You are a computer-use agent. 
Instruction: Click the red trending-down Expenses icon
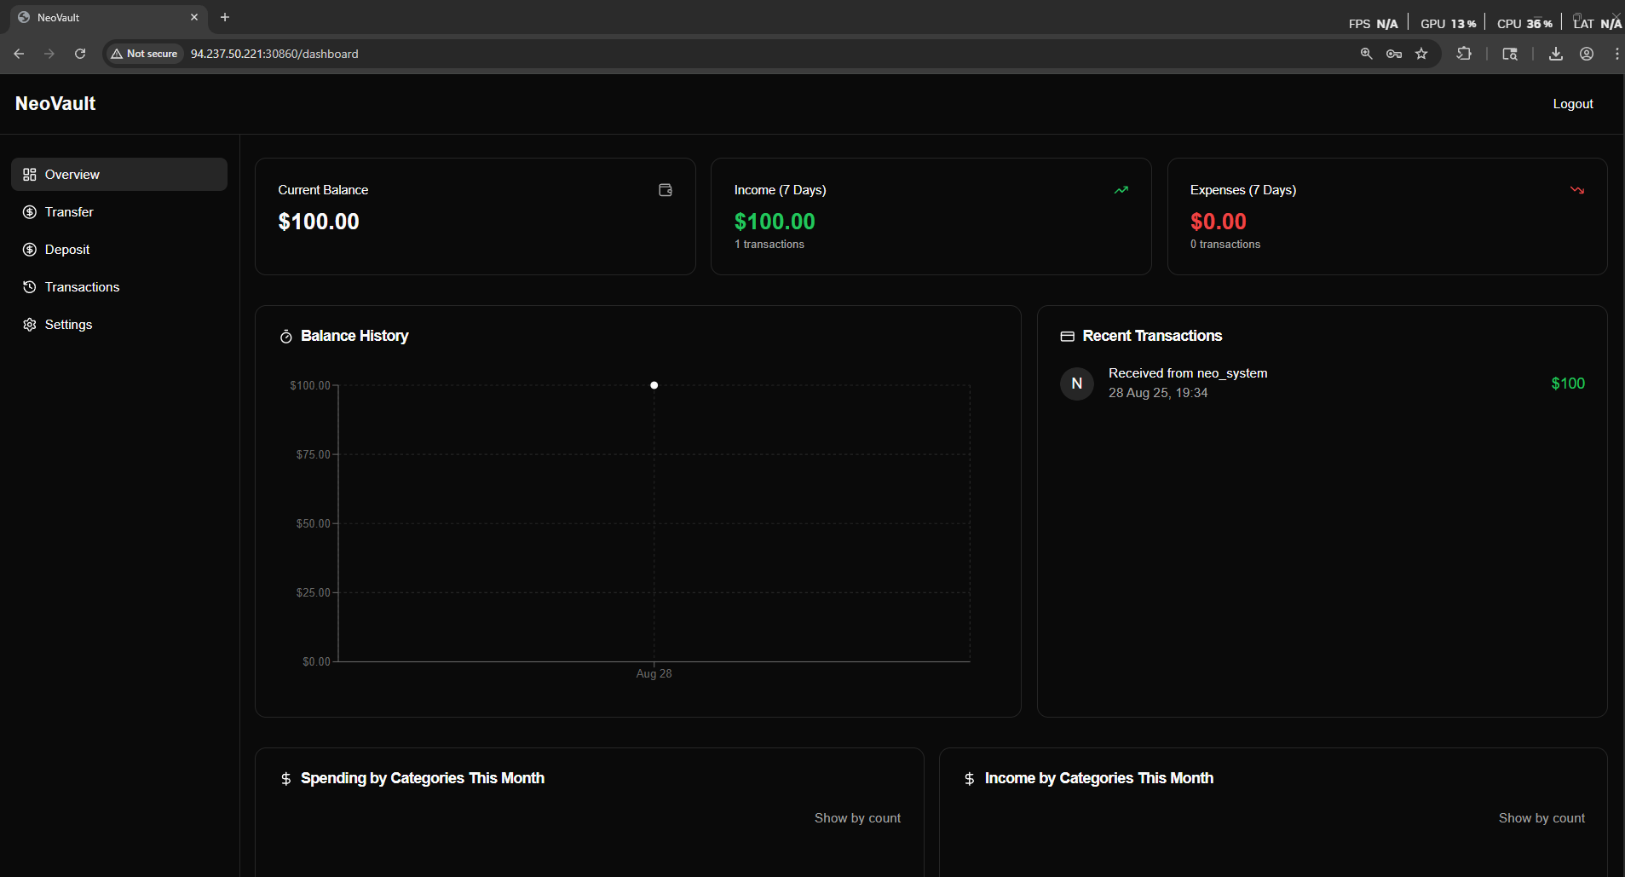coord(1577,190)
